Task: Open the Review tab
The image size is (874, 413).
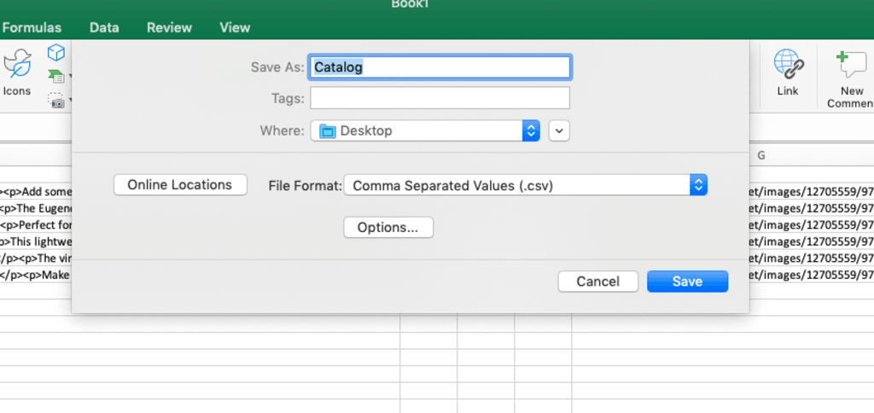Action: 169,27
